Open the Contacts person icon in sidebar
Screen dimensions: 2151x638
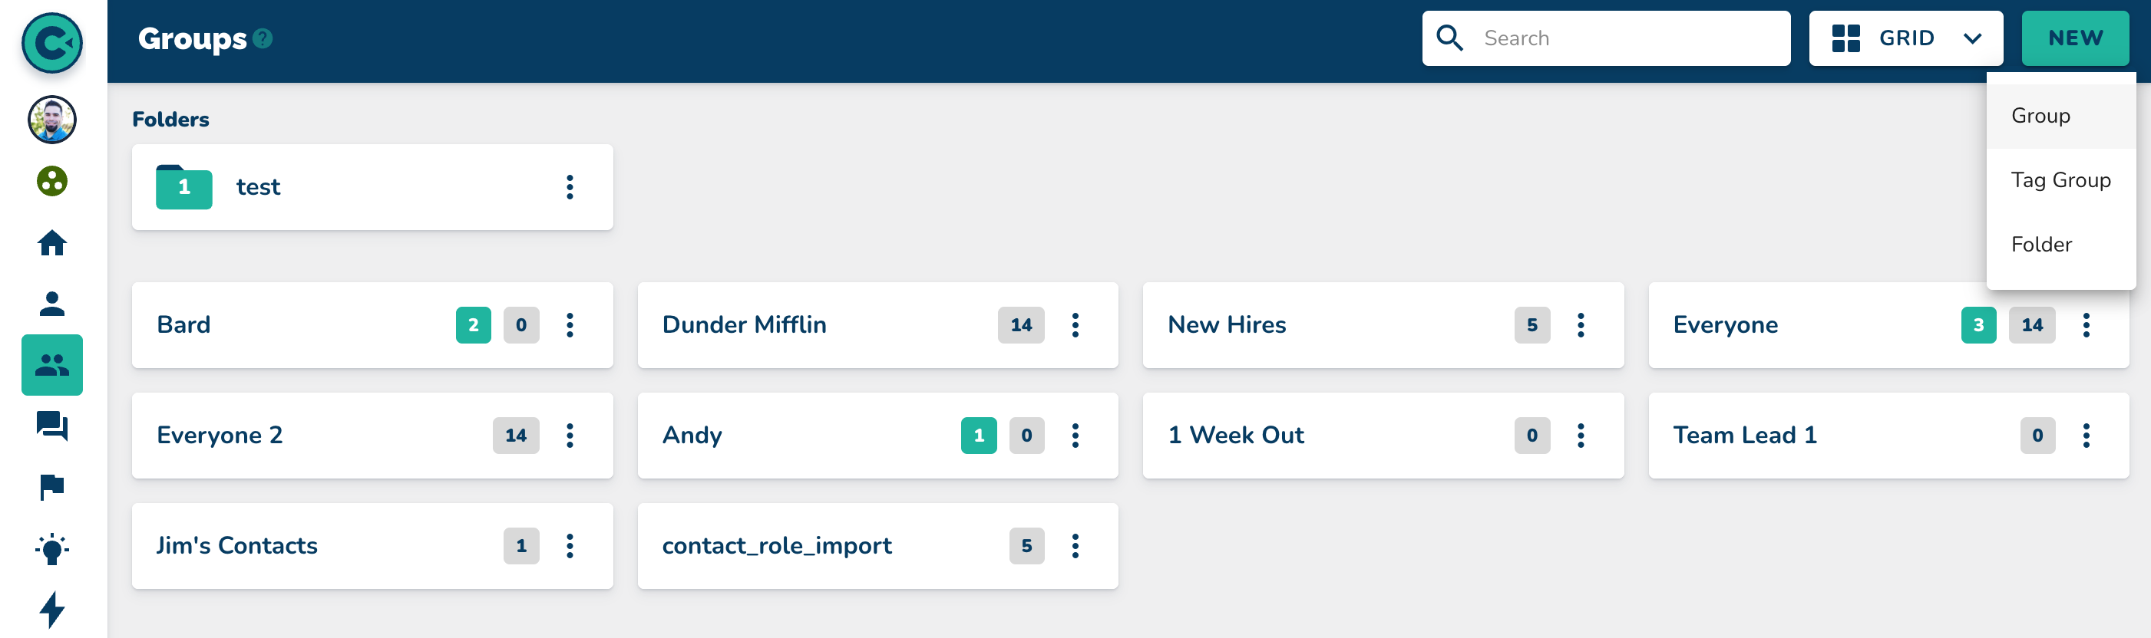coord(51,304)
